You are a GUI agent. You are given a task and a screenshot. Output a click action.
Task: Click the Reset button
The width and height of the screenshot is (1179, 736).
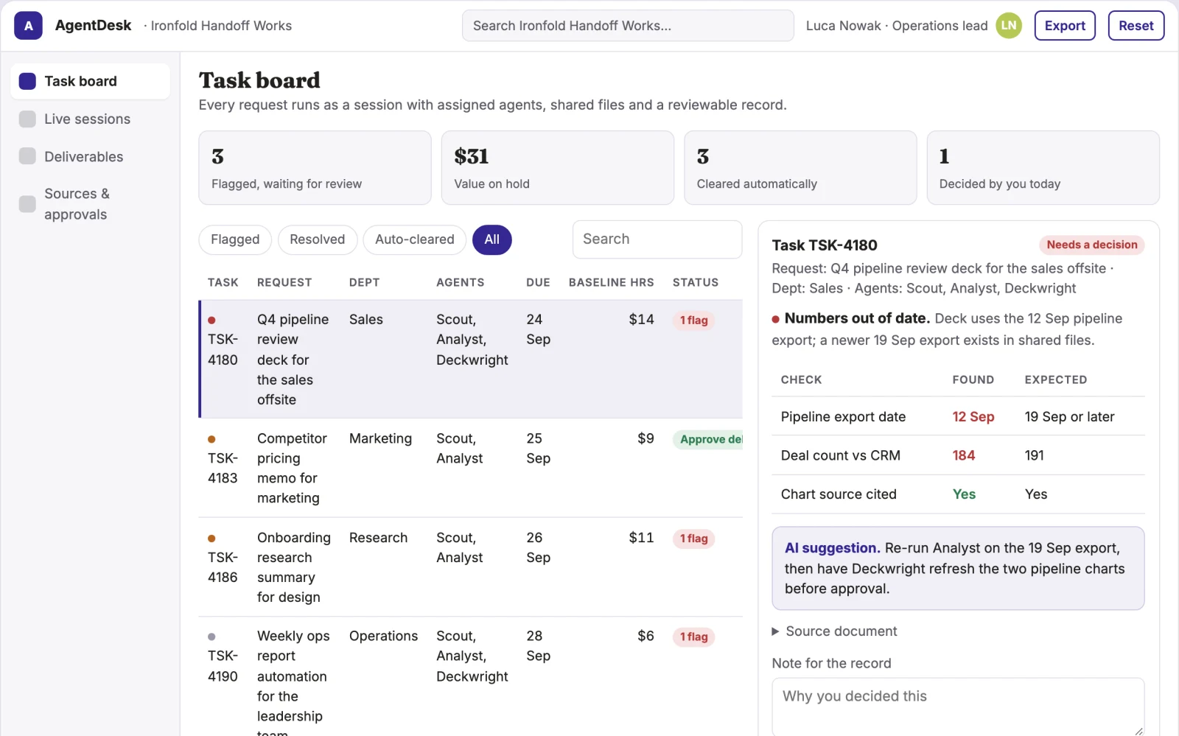(1136, 26)
